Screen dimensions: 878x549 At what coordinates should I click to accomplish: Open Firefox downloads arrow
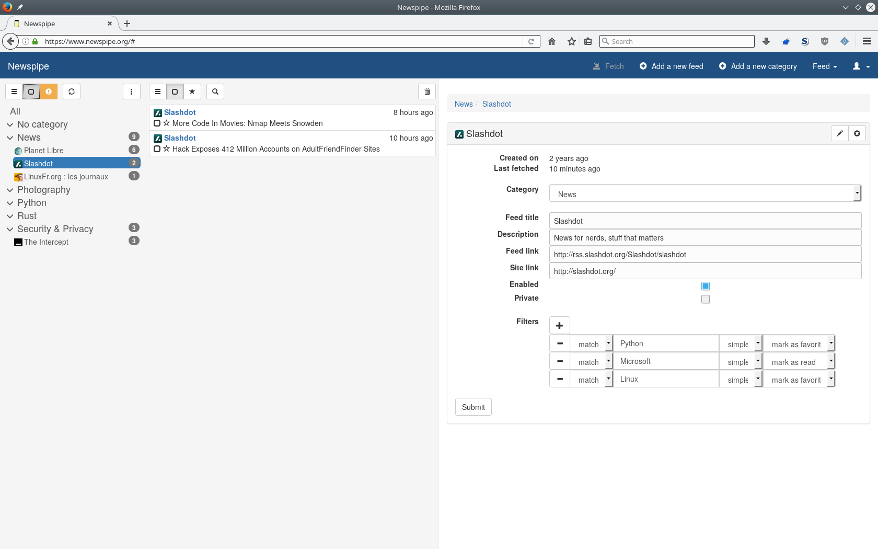tap(766, 41)
